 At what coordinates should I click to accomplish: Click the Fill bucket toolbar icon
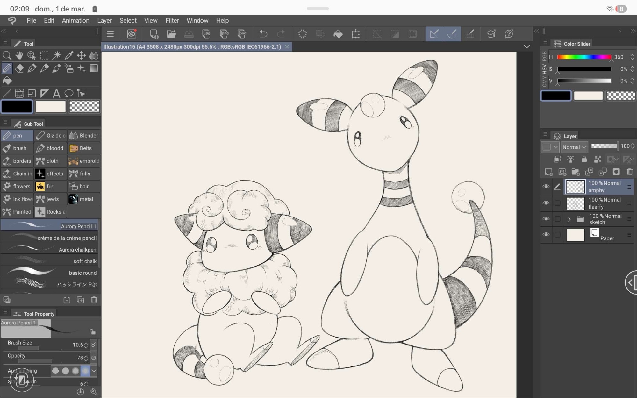(338, 34)
